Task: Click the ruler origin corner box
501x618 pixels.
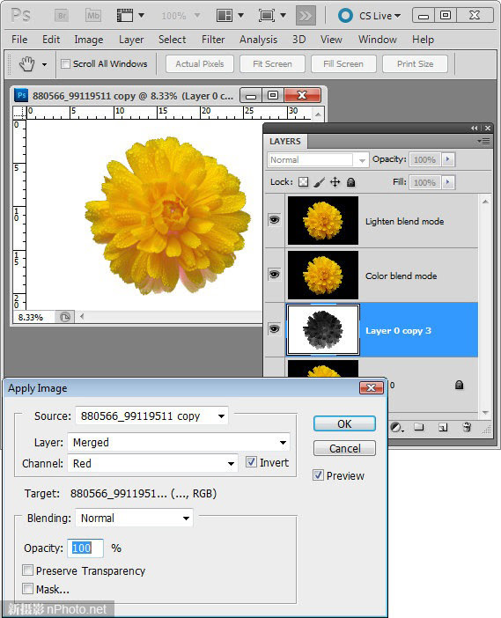Action: point(19,113)
